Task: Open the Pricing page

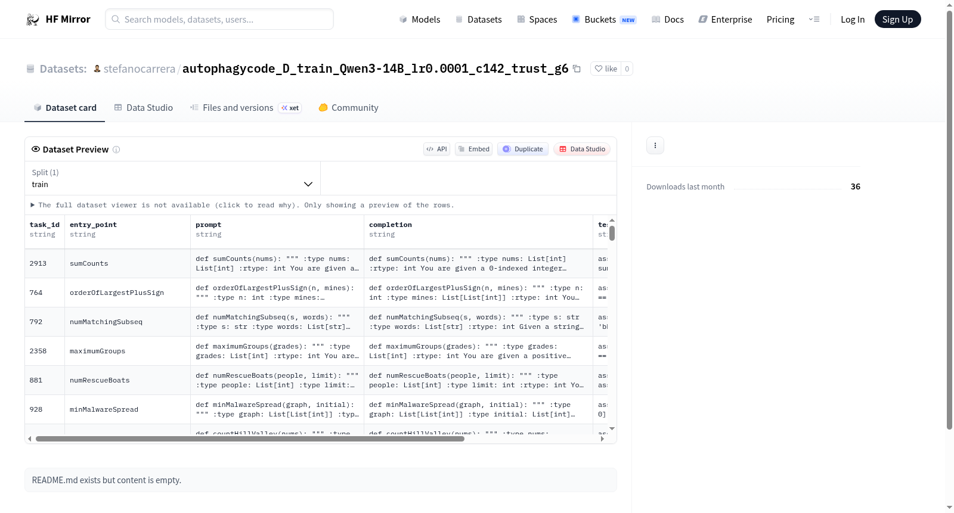Action: coord(780,20)
